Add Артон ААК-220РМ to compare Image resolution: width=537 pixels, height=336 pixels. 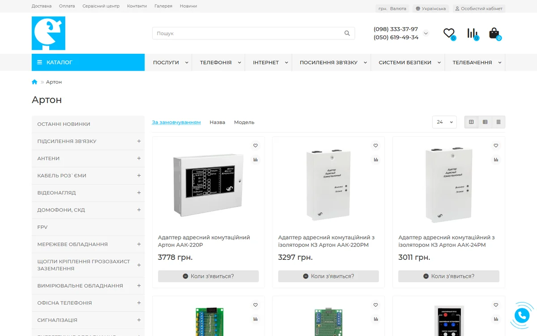375,159
